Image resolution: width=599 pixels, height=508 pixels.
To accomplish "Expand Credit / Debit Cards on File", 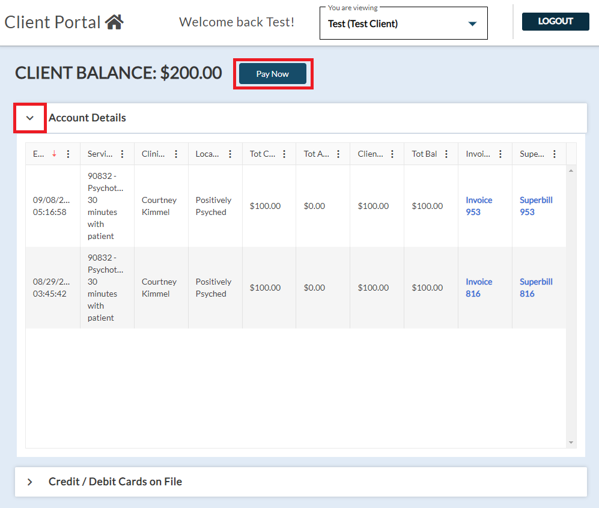I will pyautogui.click(x=30, y=482).
